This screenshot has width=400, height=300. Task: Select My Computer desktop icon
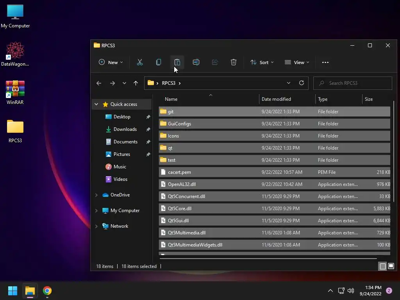(x=15, y=16)
